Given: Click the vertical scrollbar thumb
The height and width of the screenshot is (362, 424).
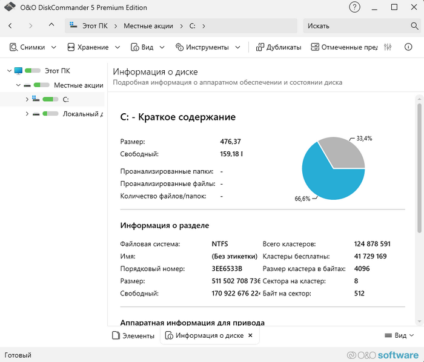Looking at the screenshot, I should tap(419, 169).
